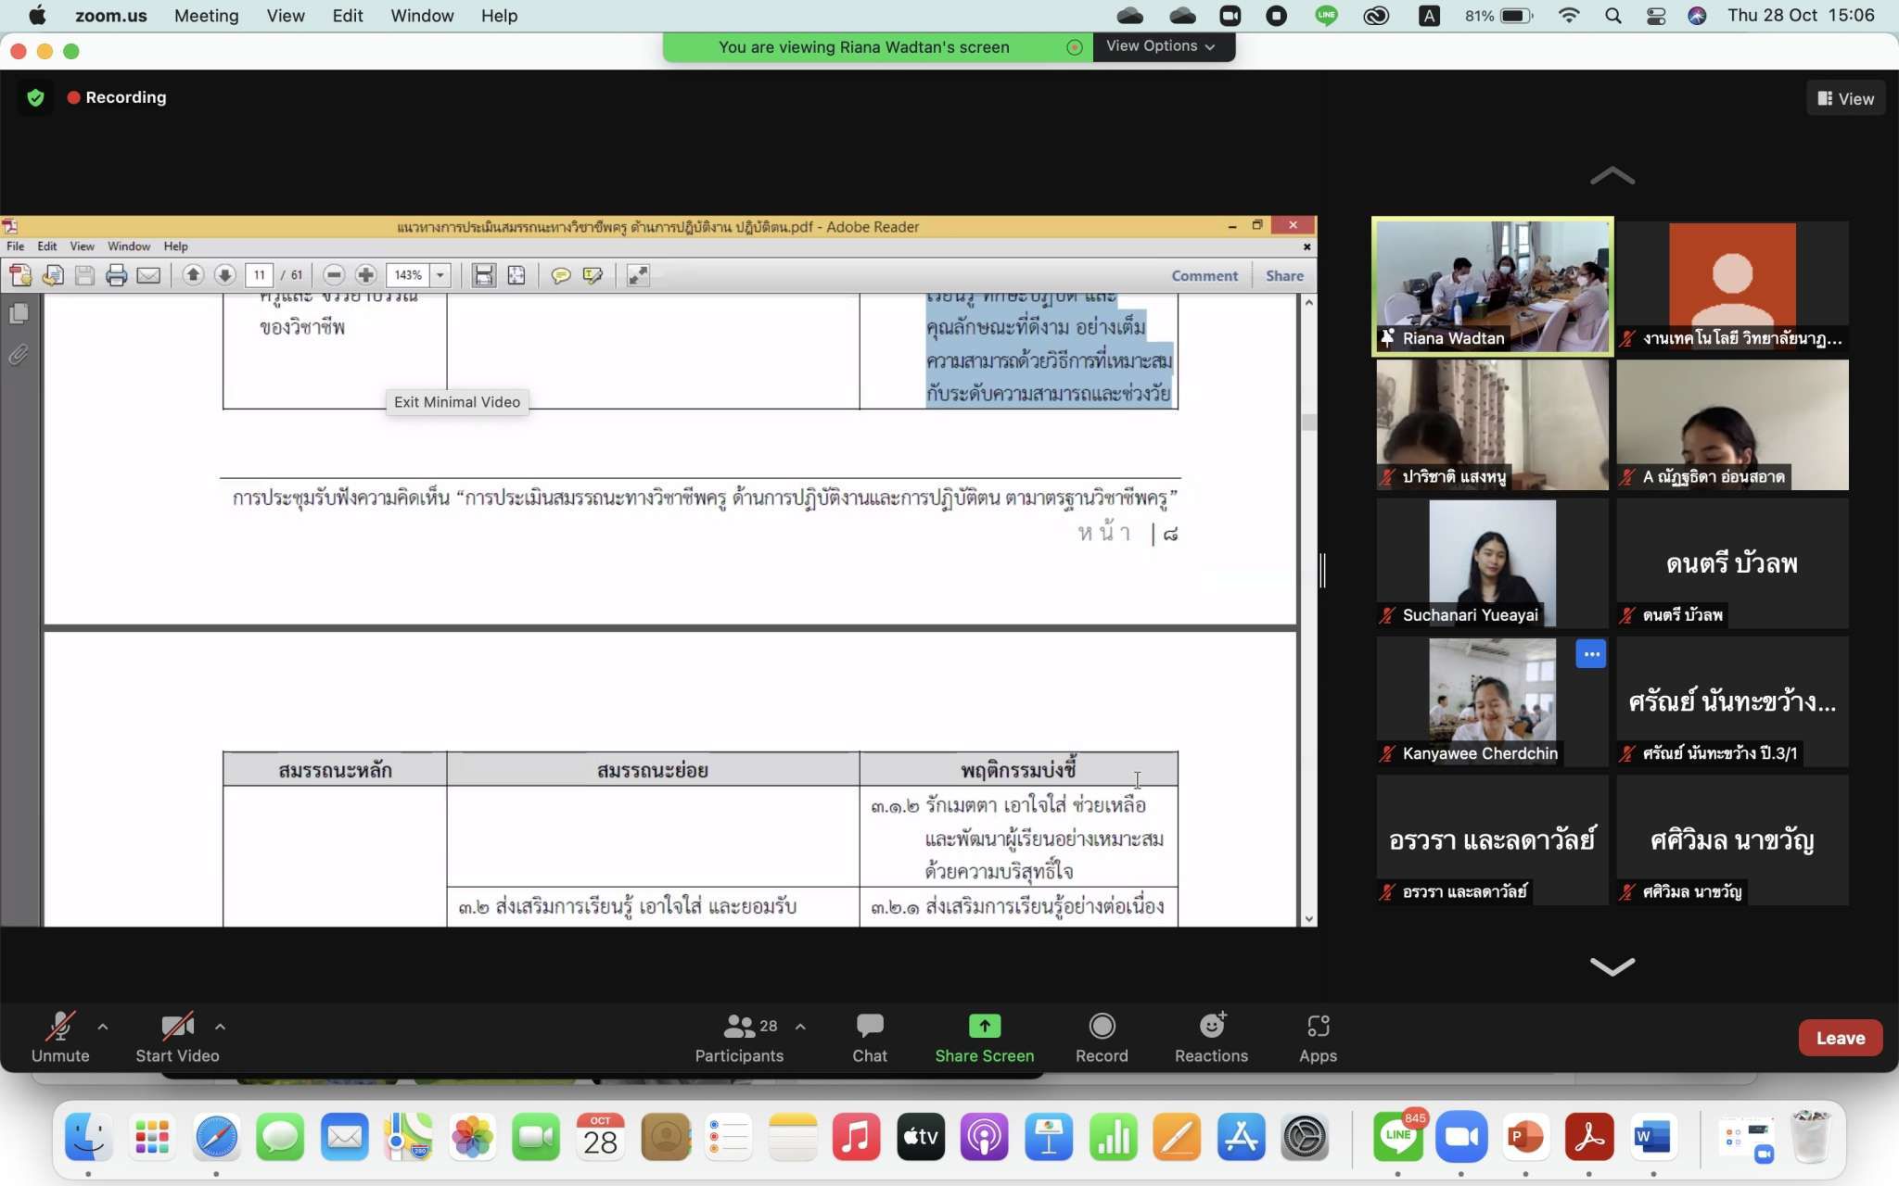Select the gallery panel resize handle

[x=1323, y=570]
